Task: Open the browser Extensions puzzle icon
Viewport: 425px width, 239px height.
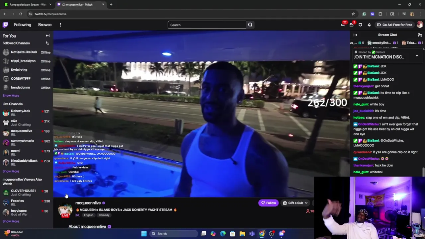Action: click(380, 14)
